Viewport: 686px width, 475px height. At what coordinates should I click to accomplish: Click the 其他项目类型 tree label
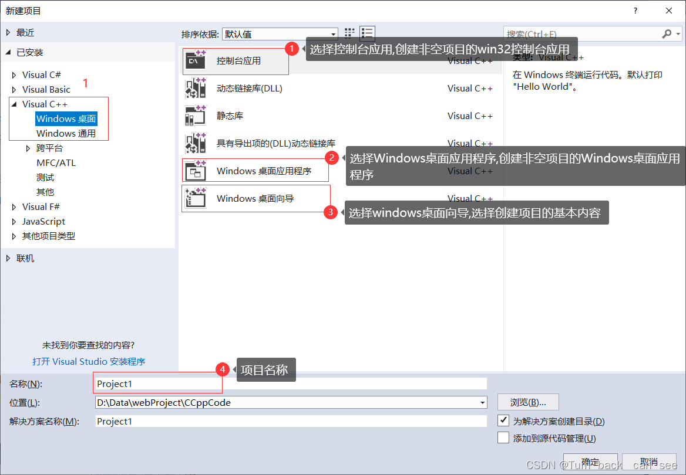[49, 236]
